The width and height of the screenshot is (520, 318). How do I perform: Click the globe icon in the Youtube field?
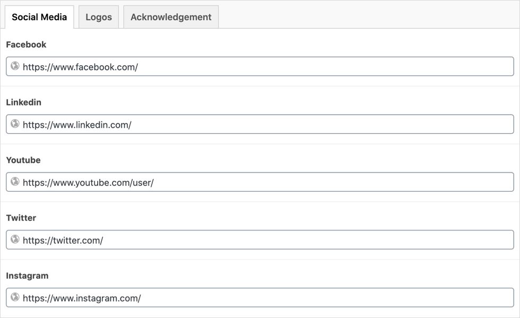click(x=14, y=182)
